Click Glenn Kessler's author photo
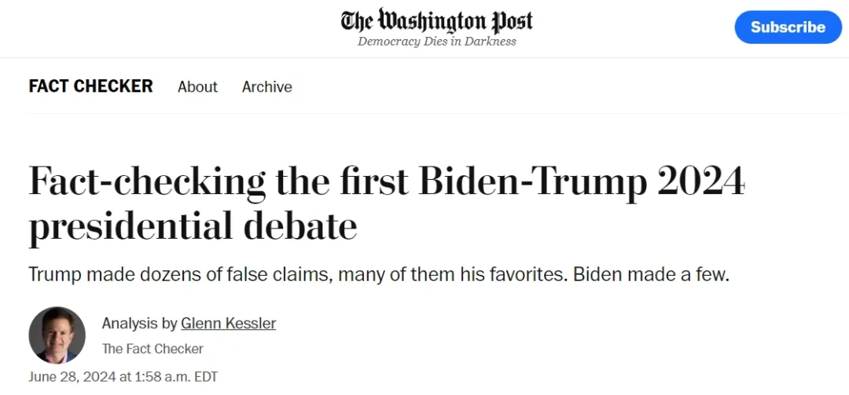 (57, 335)
